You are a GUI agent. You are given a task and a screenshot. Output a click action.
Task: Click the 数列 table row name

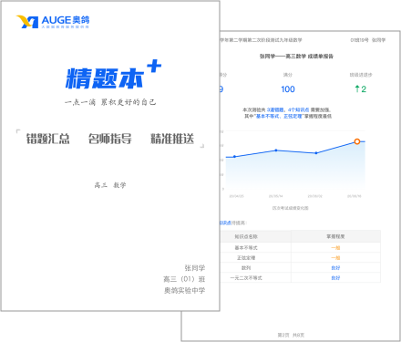[246, 268]
